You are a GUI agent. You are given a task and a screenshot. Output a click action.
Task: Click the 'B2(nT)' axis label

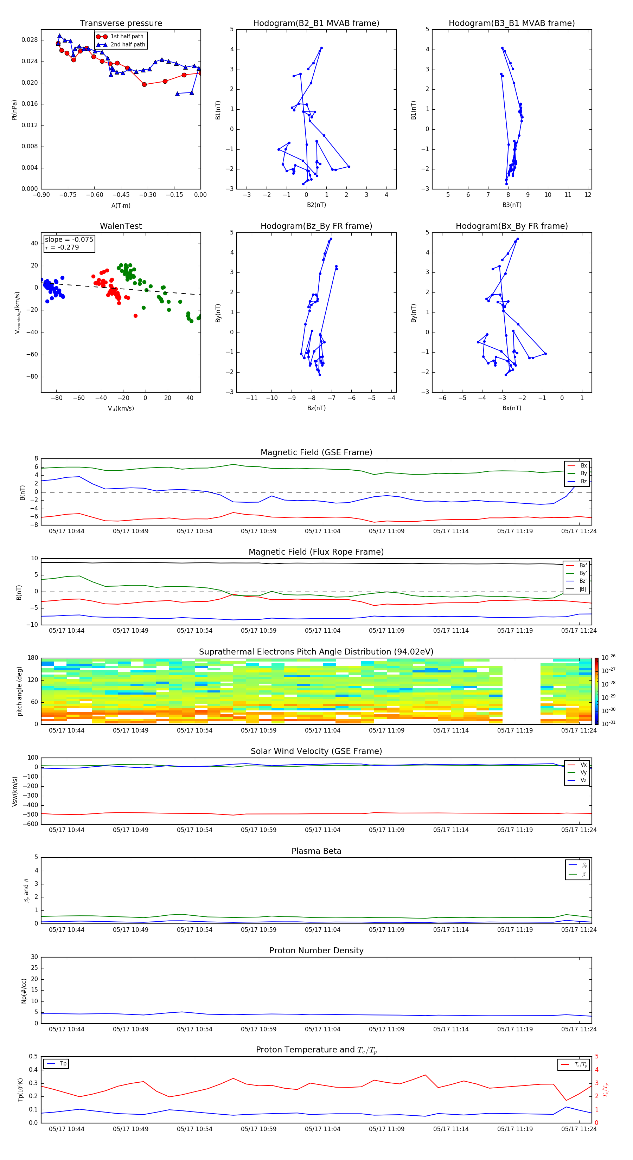(x=316, y=205)
